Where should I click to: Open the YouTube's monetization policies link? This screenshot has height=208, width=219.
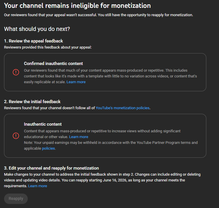[x=123, y=108]
